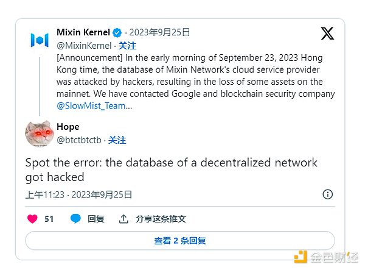Image resolution: width=365 pixels, height=270 pixels.
Task: Click the heart like icon
Action: click(x=33, y=219)
